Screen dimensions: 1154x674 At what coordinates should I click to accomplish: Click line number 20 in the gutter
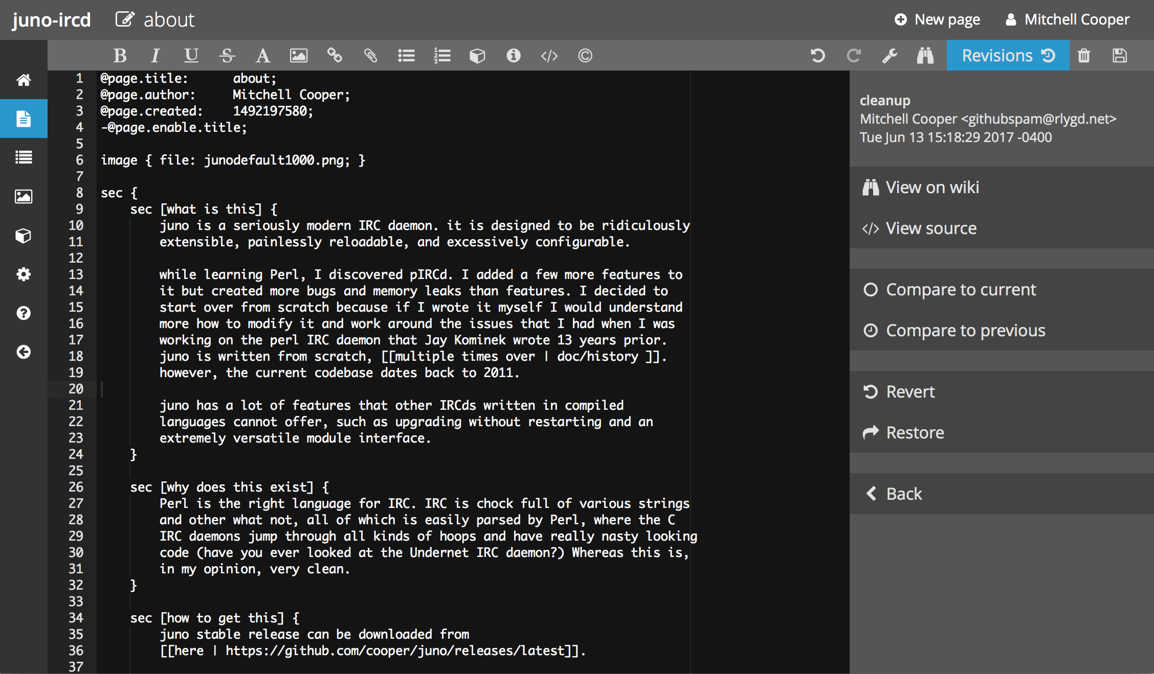[76, 389]
